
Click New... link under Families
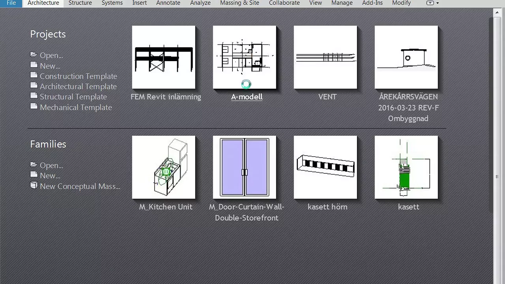[50, 176]
